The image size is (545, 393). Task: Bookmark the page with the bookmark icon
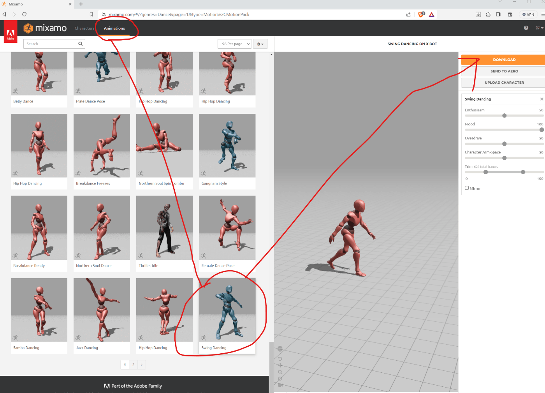[x=91, y=14]
